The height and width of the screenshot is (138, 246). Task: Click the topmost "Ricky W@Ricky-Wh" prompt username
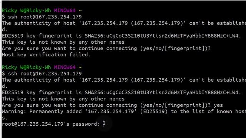point(27,10)
